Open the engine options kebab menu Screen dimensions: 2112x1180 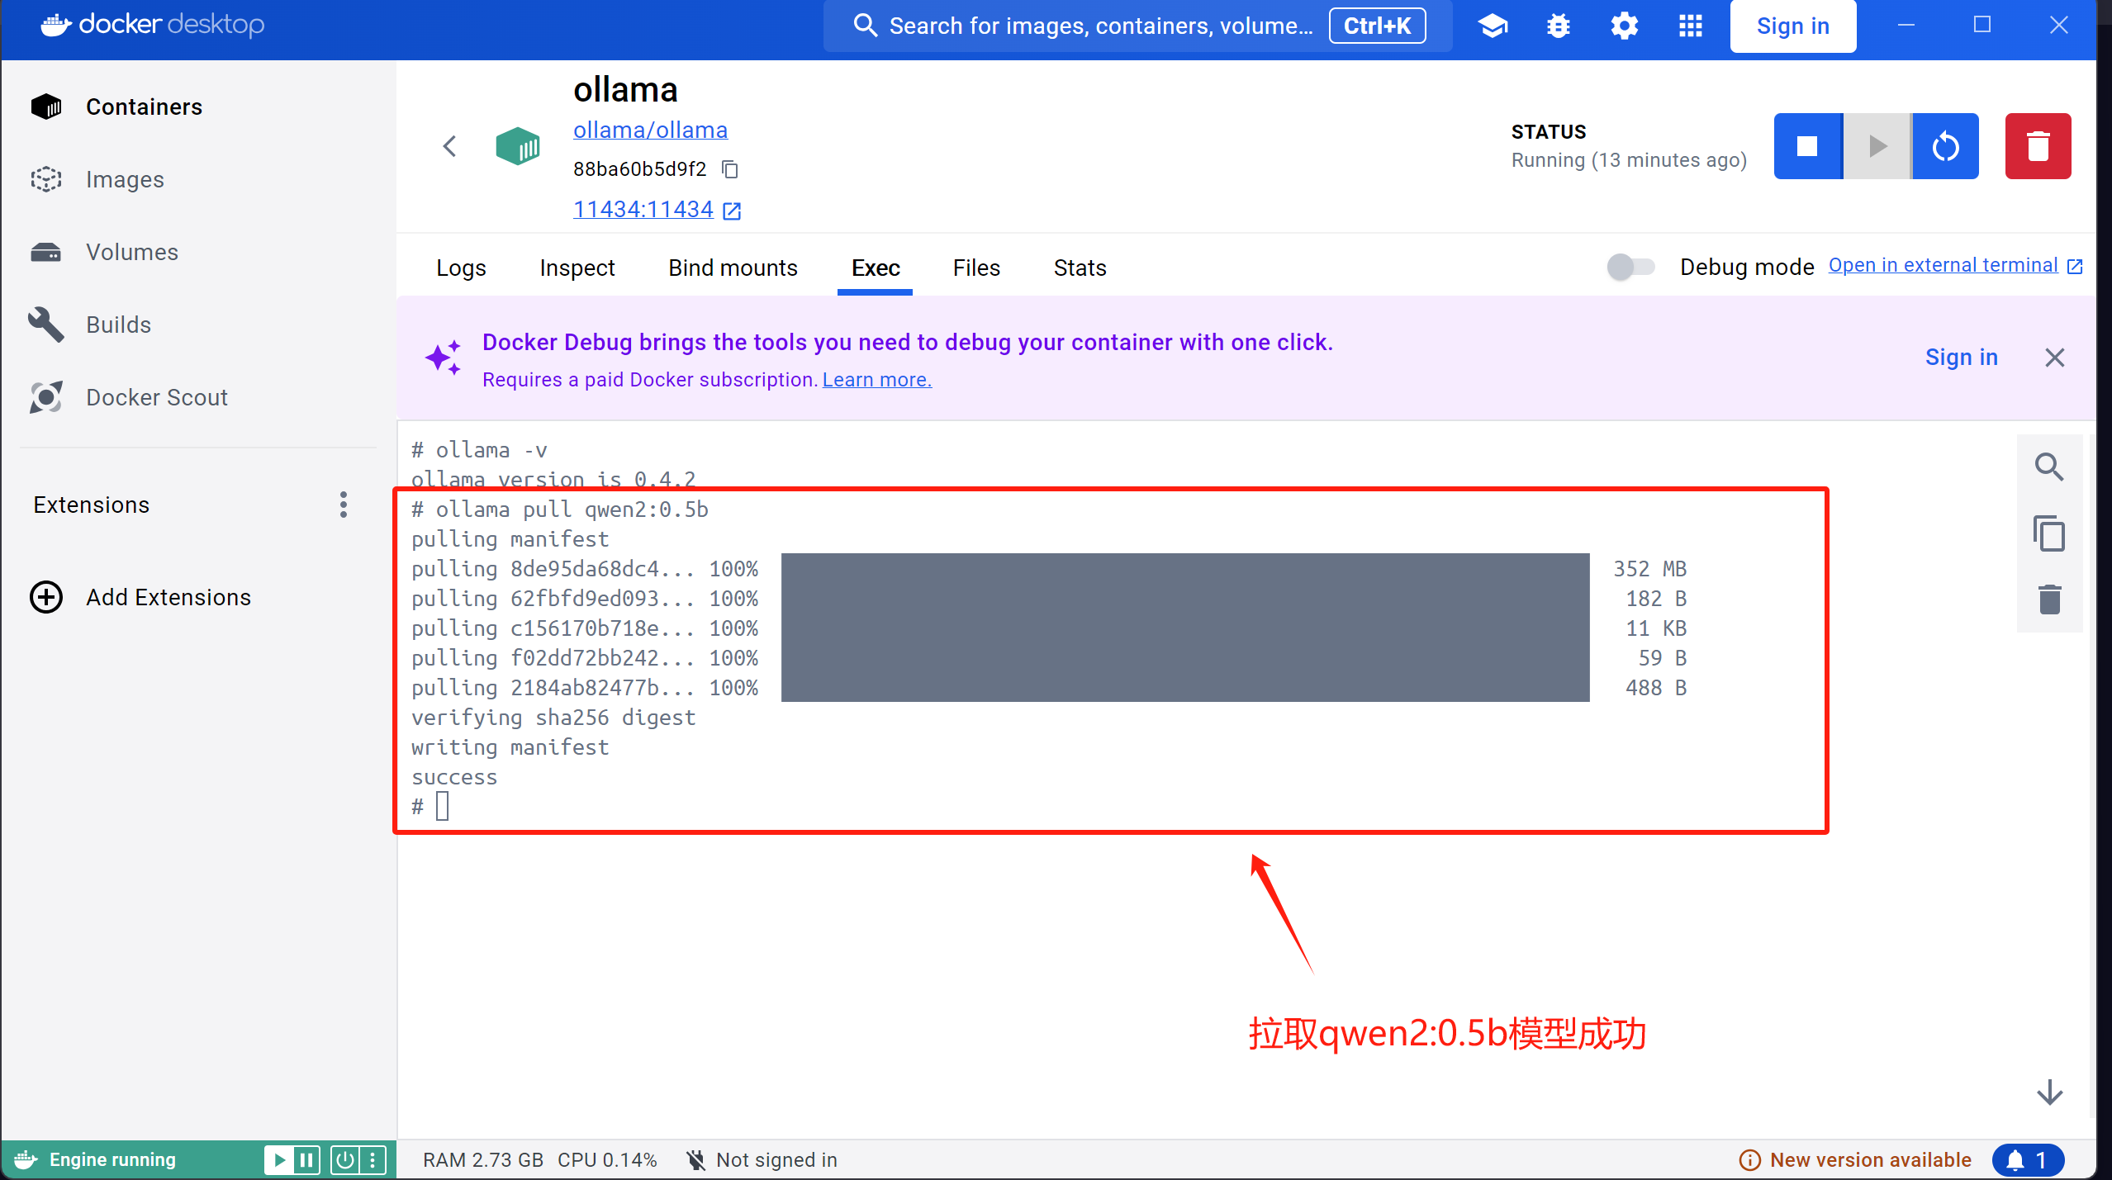373,1160
